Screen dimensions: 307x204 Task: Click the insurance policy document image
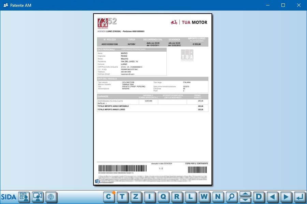tap(152, 99)
